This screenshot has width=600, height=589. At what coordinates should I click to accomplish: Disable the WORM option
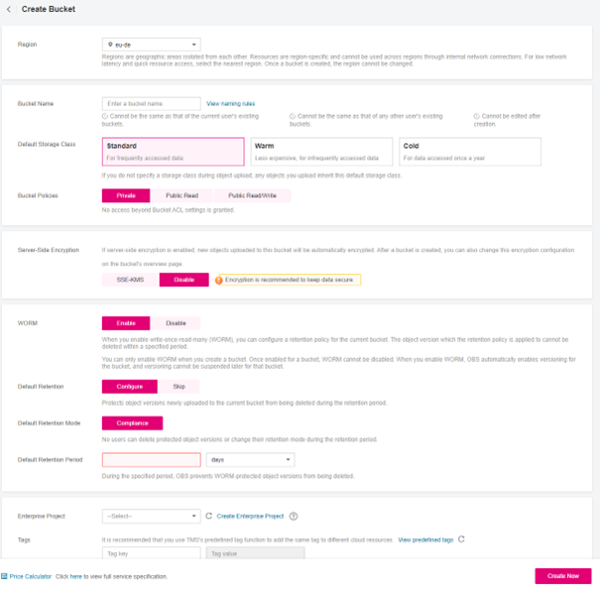coord(176,323)
